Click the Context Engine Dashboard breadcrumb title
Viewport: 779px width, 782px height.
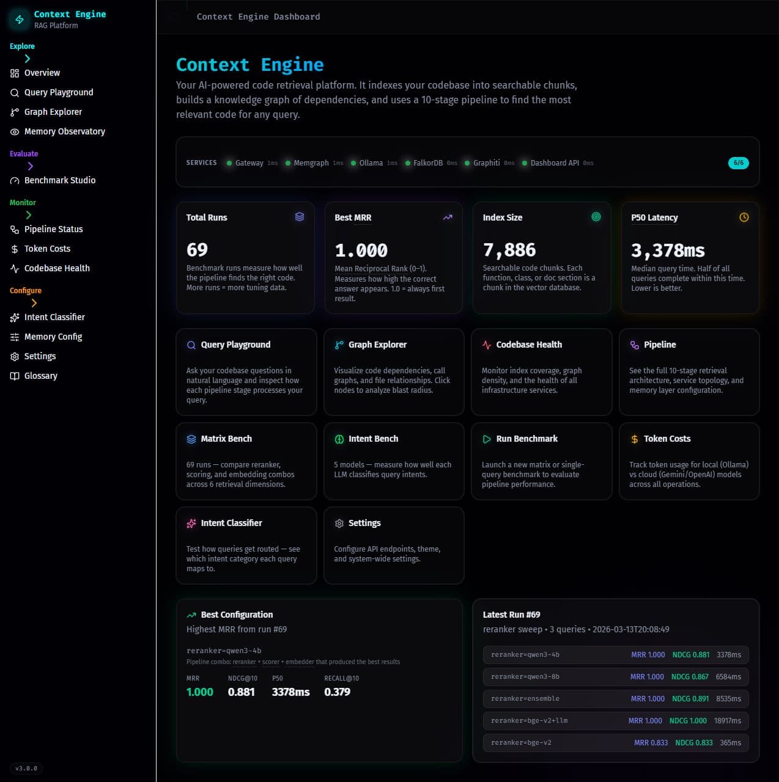[x=258, y=16]
